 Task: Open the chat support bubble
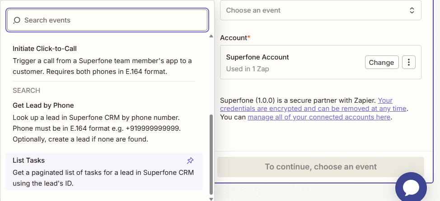pos(411,187)
